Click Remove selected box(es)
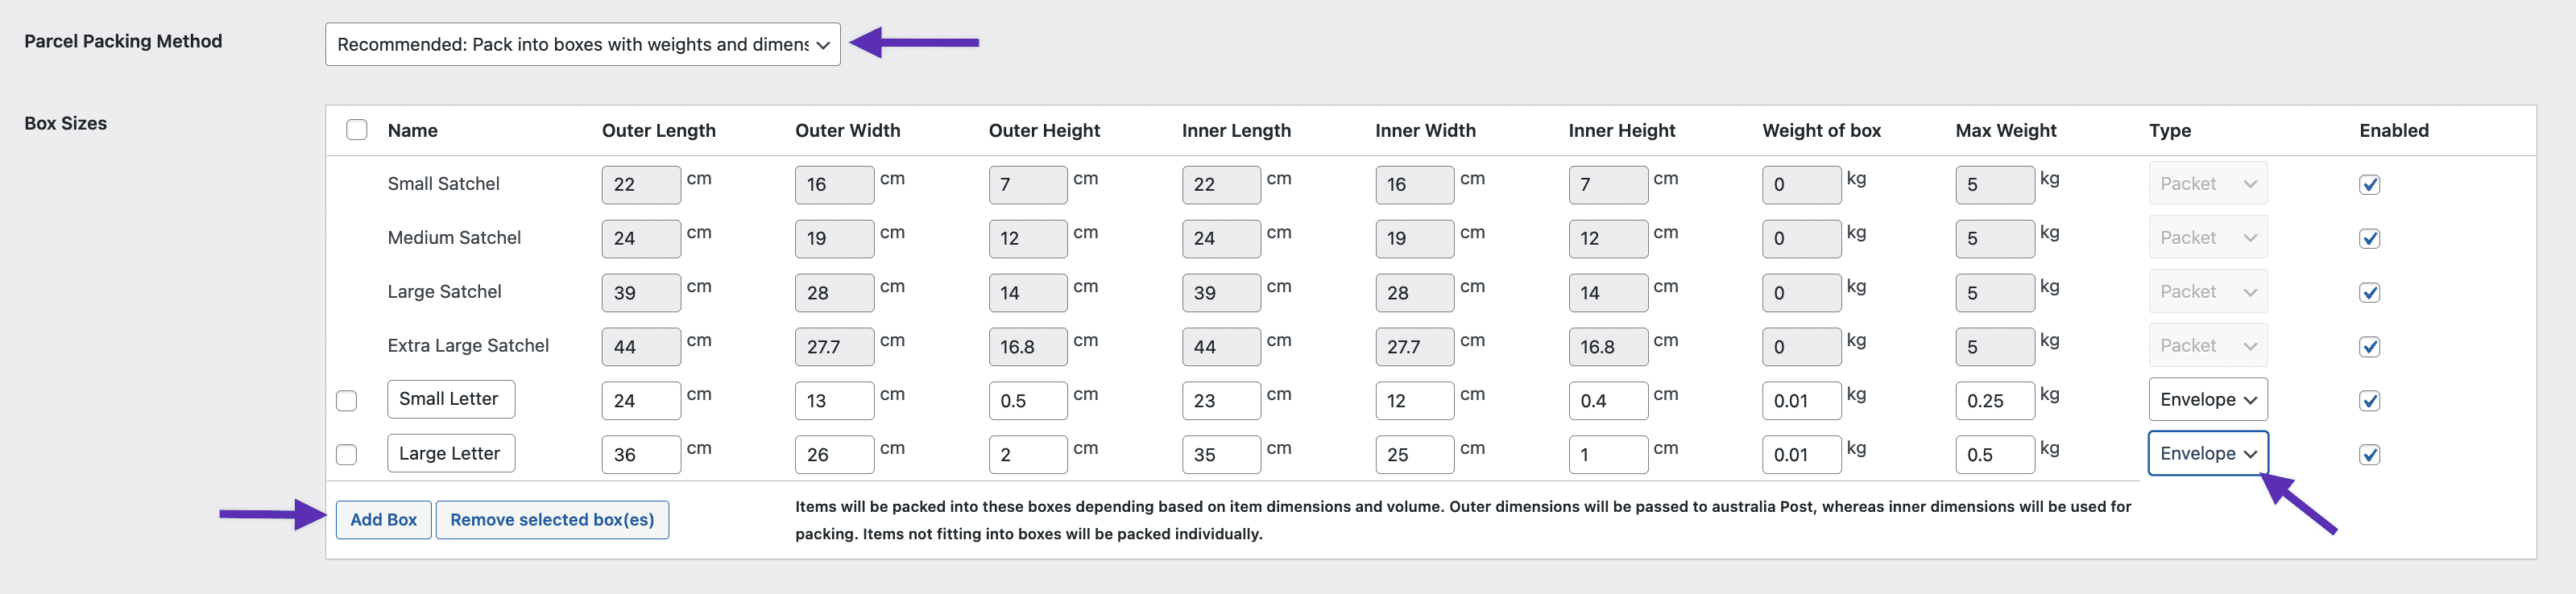Screen dimensions: 2576x594 tap(552, 519)
